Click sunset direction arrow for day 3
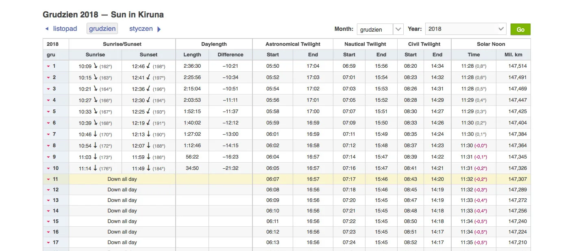The image size is (585, 251). click(x=148, y=88)
